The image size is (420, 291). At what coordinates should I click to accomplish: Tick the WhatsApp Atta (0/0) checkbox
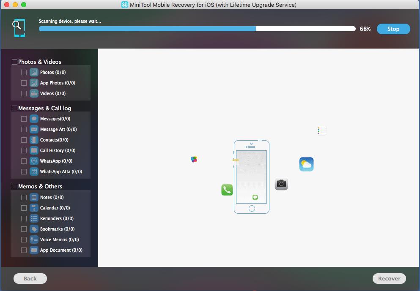[x=24, y=172]
